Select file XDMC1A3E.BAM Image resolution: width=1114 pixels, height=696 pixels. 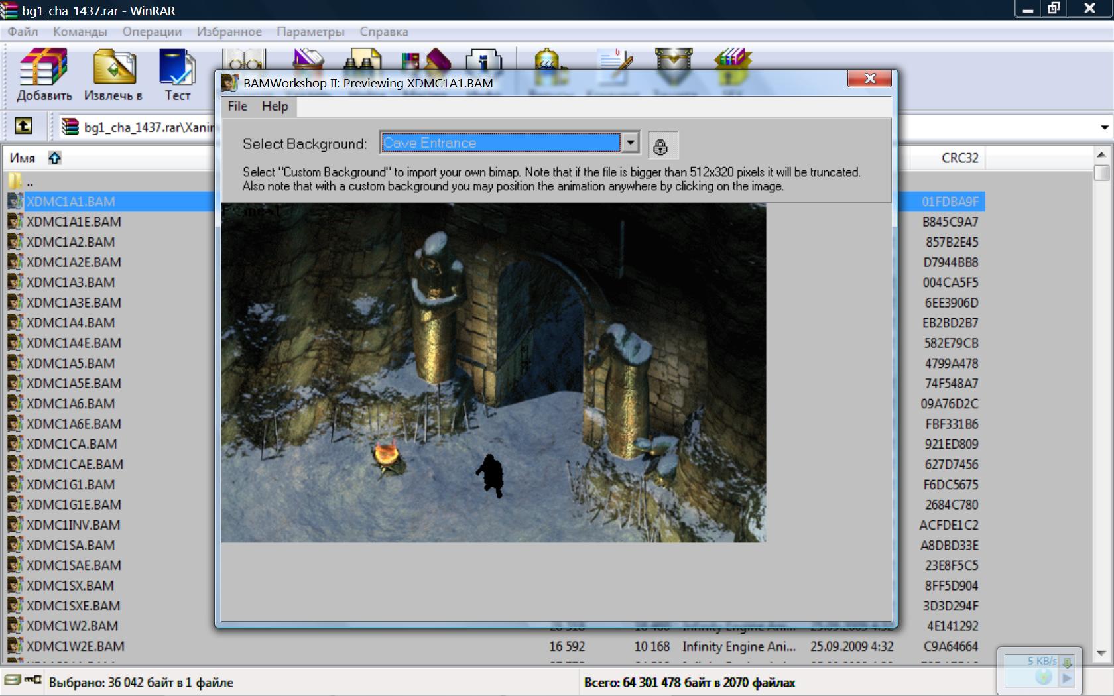(74, 303)
